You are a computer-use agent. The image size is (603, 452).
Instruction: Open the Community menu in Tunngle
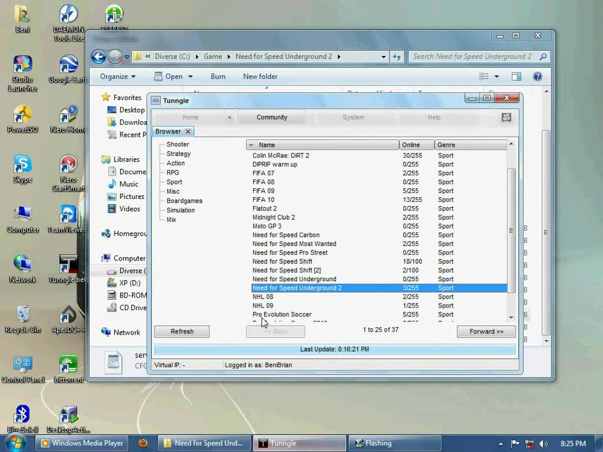272,117
